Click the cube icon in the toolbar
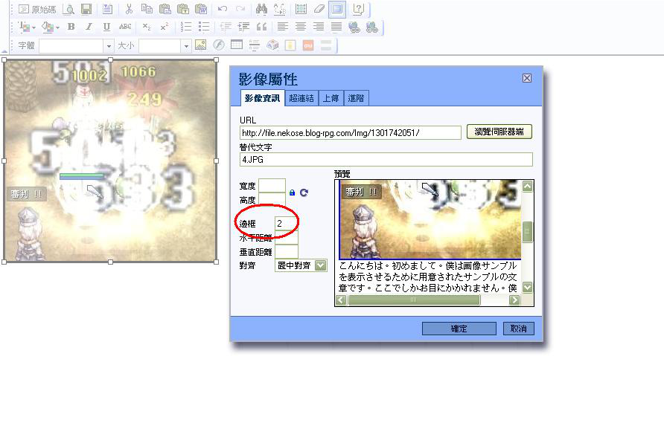 tap(272, 45)
